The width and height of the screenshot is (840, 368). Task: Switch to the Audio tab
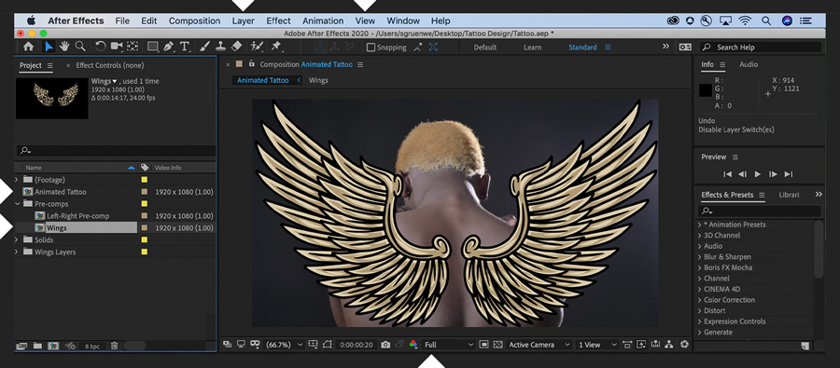749,64
